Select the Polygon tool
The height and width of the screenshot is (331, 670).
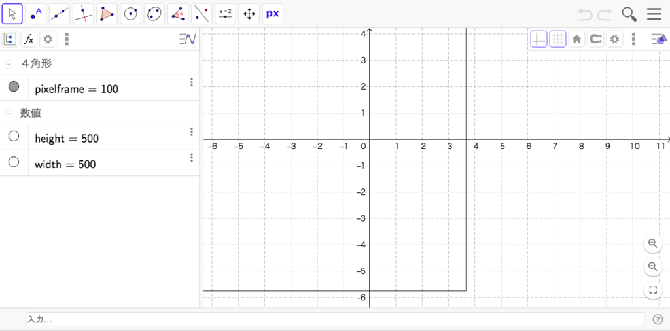pyautogui.click(x=107, y=14)
